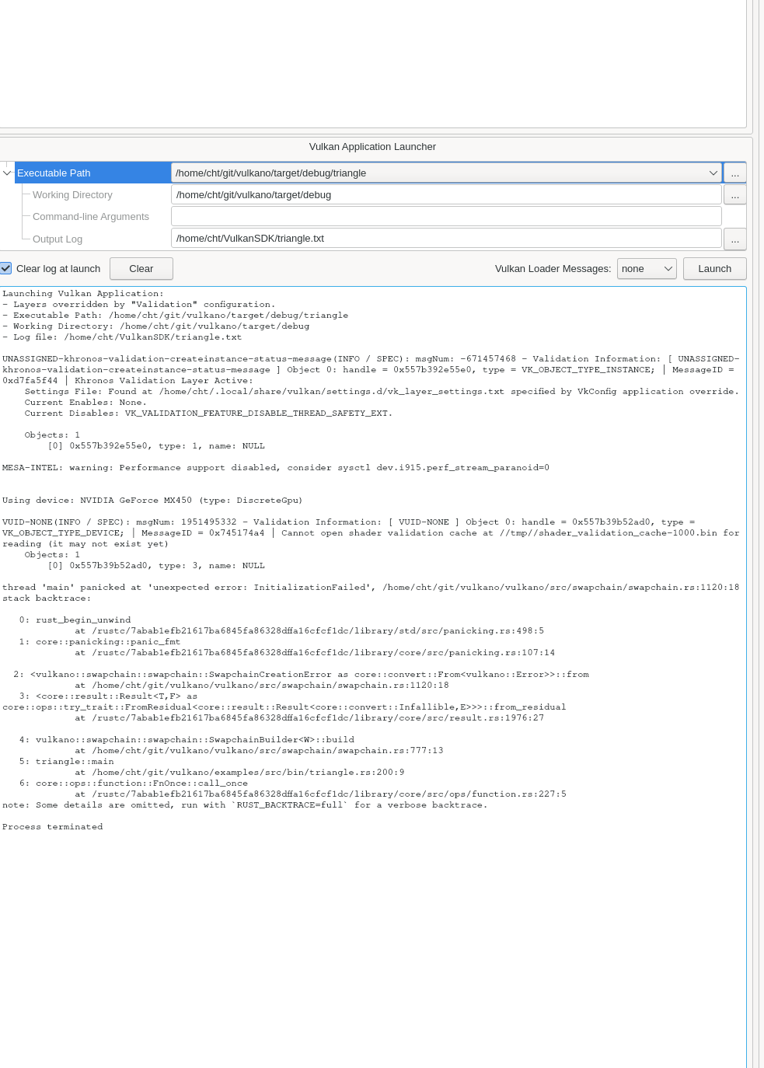The height and width of the screenshot is (1068, 764).
Task: Open file browser for Working Directory
Action: 734,194
